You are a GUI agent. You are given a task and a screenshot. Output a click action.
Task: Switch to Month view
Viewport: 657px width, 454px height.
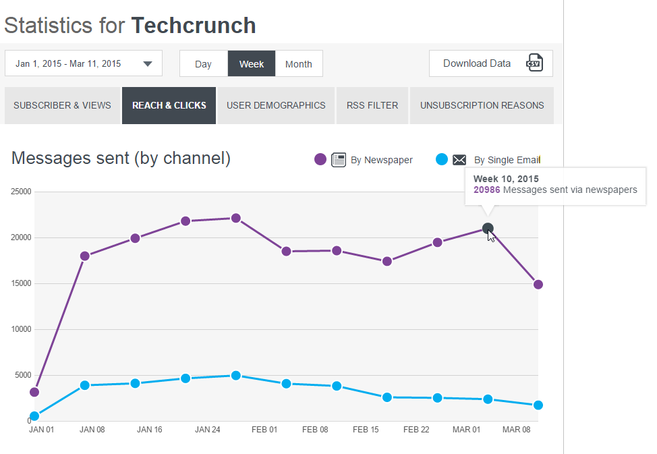(x=299, y=63)
